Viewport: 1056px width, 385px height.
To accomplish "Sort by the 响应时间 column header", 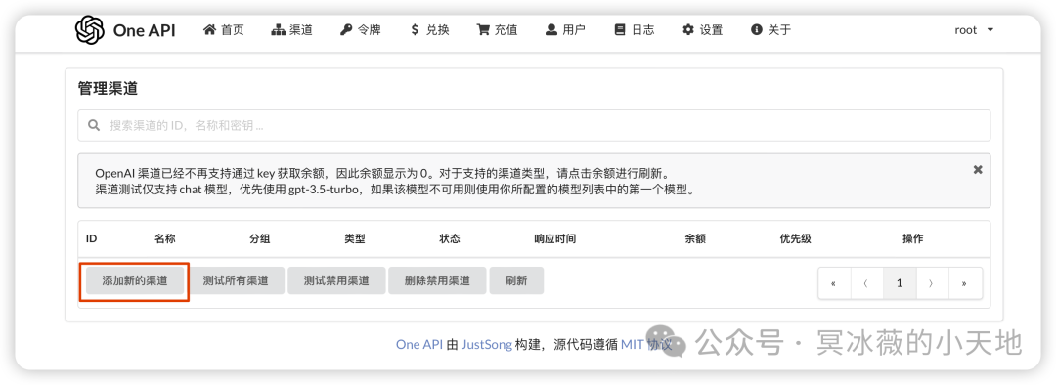I will [x=555, y=239].
